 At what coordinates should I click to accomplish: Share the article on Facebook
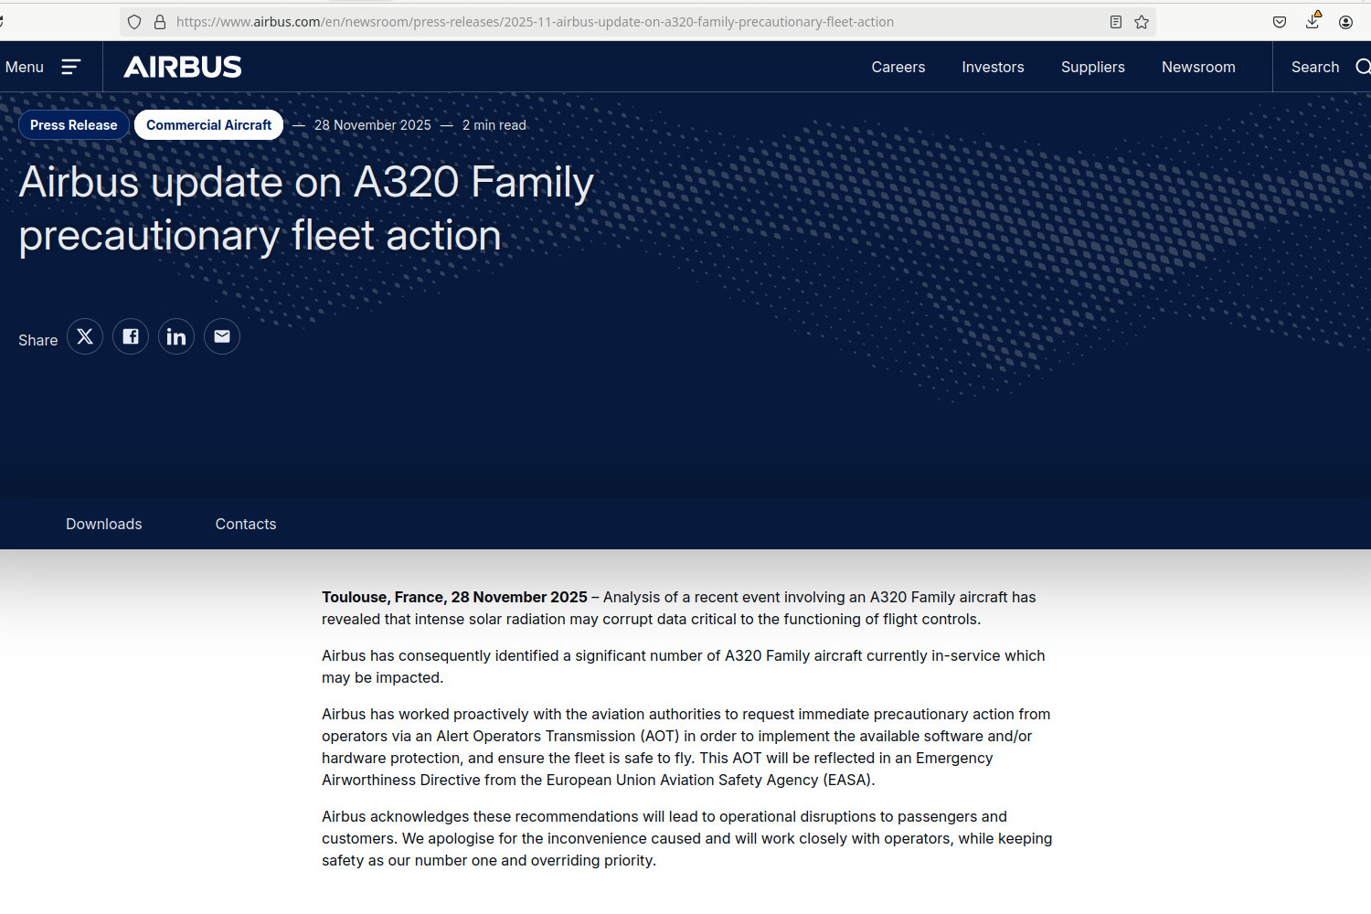pos(131,336)
